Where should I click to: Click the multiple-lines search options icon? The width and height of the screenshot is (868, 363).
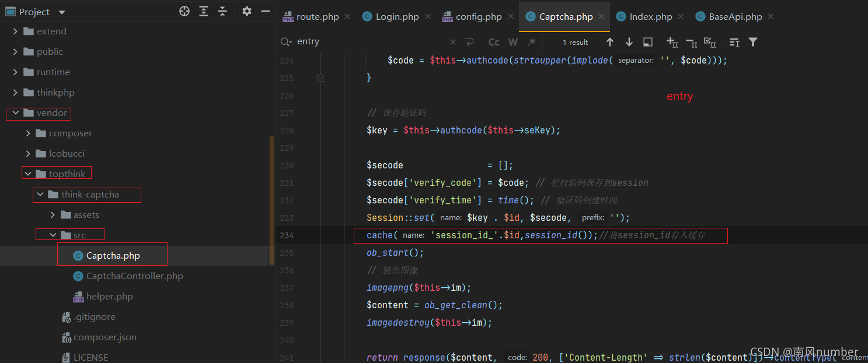(734, 42)
